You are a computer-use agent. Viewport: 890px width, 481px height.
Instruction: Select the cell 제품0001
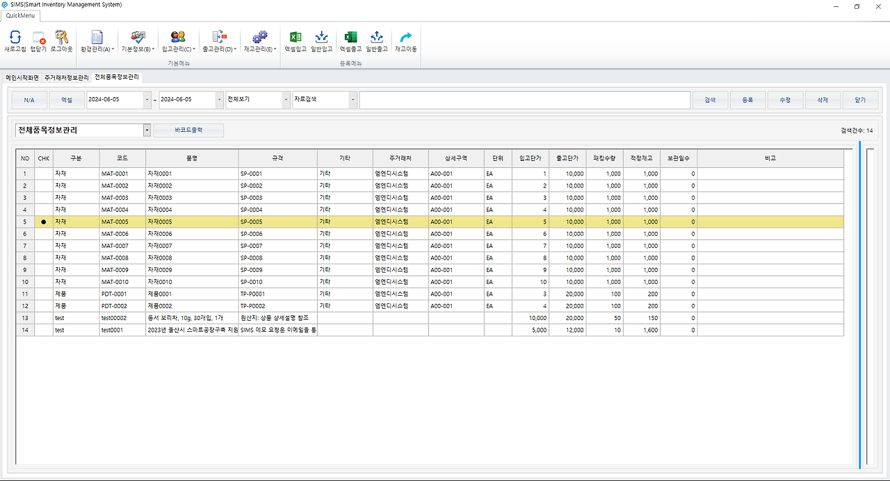pyautogui.click(x=192, y=294)
